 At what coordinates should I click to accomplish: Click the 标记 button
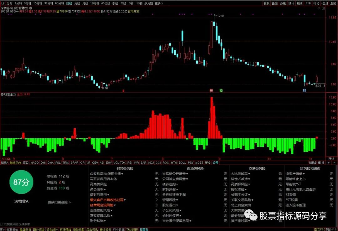[x=316, y=3]
